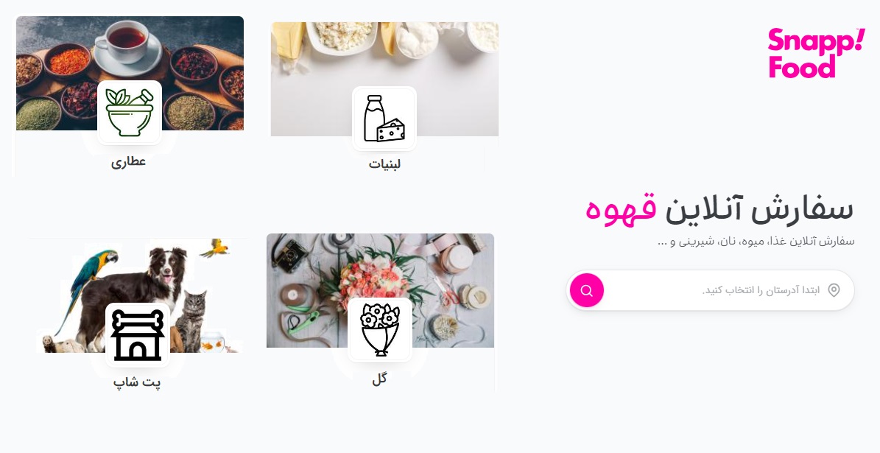The image size is (880, 453).
Task: Click the عطاری category label
Action: tap(129, 161)
